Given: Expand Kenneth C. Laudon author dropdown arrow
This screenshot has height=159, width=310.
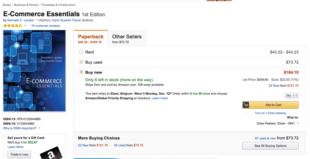Looking at the screenshot, I should point(37,20).
